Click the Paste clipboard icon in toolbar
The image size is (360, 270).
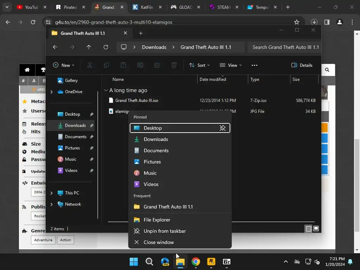123,65
